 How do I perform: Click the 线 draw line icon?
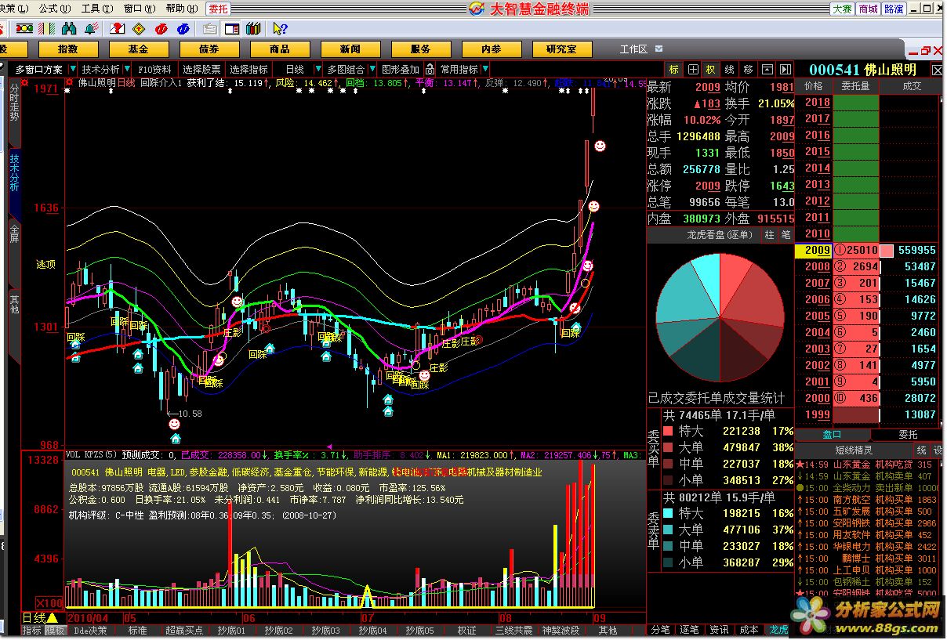tap(729, 69)
